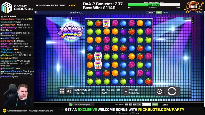This screenshot has width=205, height=115.
Task: Open the autoplay settings
Action: (159, 91)
